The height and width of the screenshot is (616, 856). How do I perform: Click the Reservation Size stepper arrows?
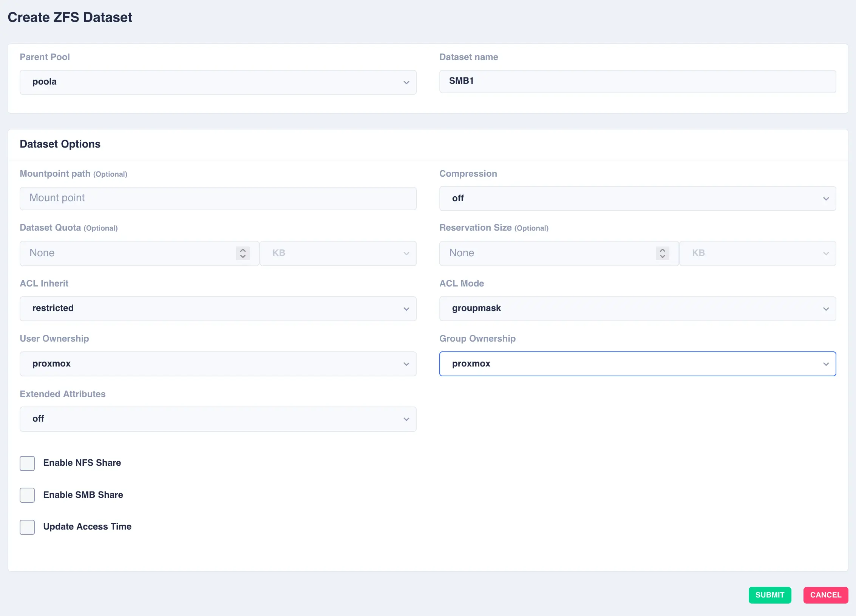tap(663, 253)
